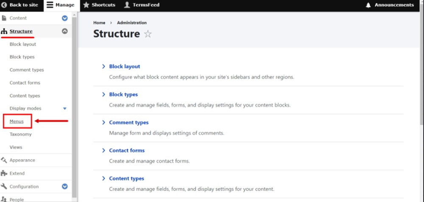The height and width of the screenshot is (202, 424).
Task: Open Display modes in sidebar
Action: (x=25, y=109)
